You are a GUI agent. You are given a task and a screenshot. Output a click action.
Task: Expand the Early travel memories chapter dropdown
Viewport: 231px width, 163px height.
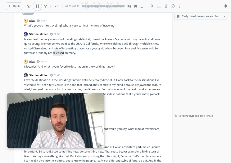click(201, 16)
